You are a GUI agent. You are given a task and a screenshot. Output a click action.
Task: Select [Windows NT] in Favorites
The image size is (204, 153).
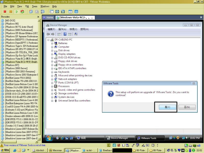point(12,65)
